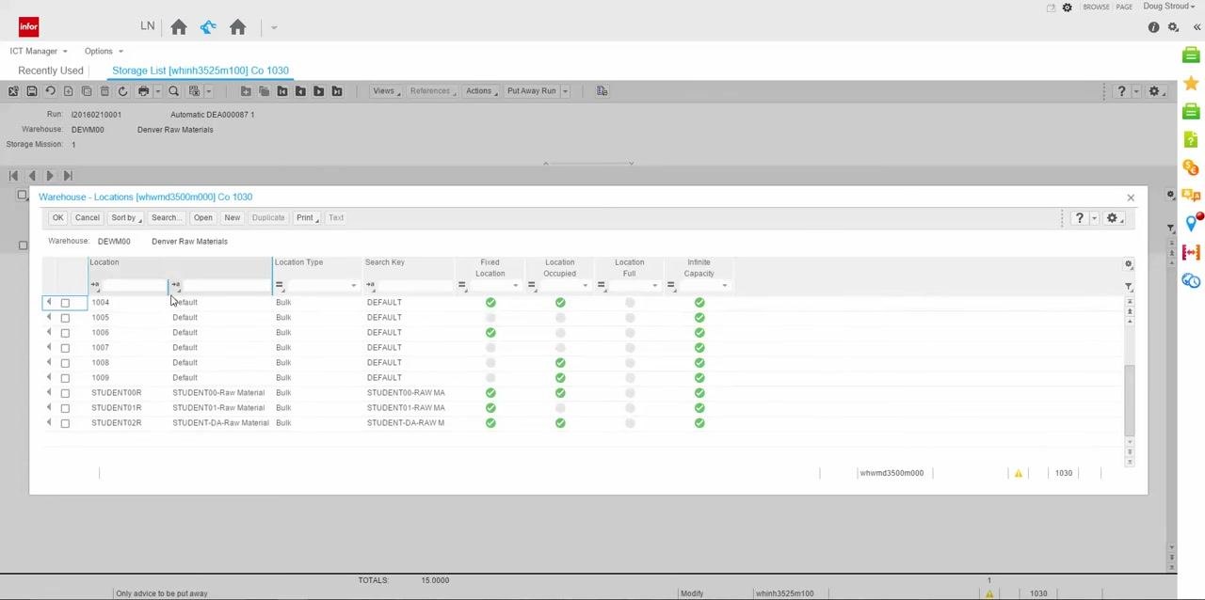The width and height of the screenshot is (1205, 600).
Task: Switch to Recently Used tab
Action: pyautogui.click(x=51, y=71)
